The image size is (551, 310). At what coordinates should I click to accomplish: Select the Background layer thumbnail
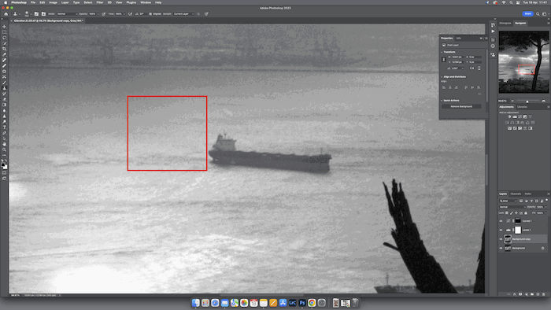click(508, 248)
